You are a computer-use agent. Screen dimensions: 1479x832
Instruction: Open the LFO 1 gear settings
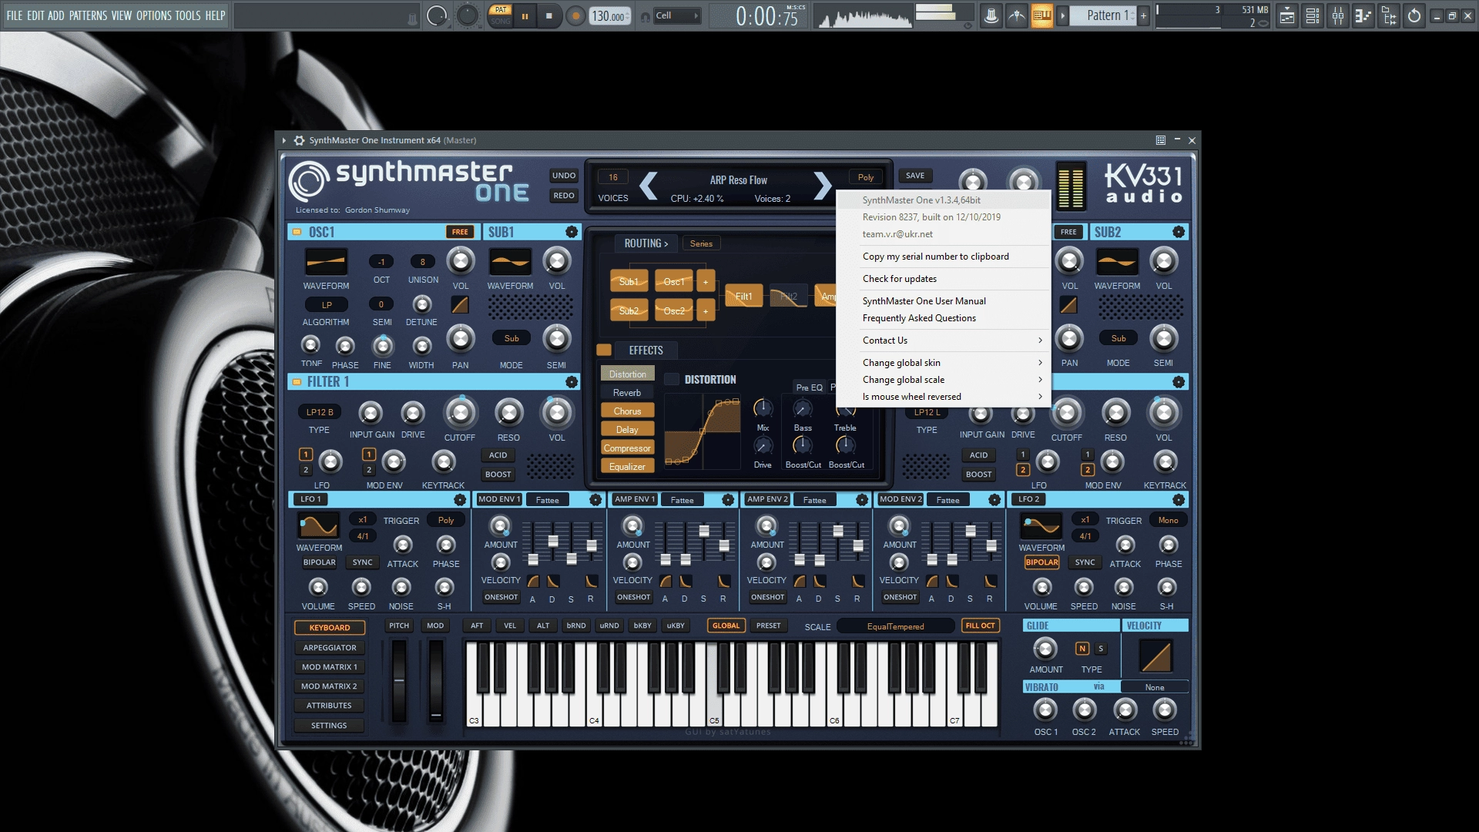pos(460,500)
